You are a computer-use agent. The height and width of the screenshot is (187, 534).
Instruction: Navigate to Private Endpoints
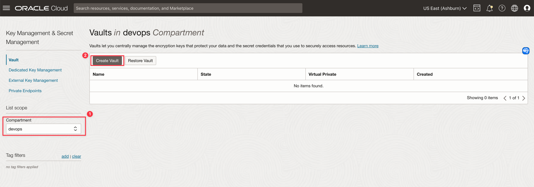pyautogui.click(x=25, y=91)
